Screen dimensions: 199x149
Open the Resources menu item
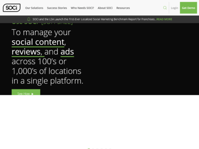123,8
